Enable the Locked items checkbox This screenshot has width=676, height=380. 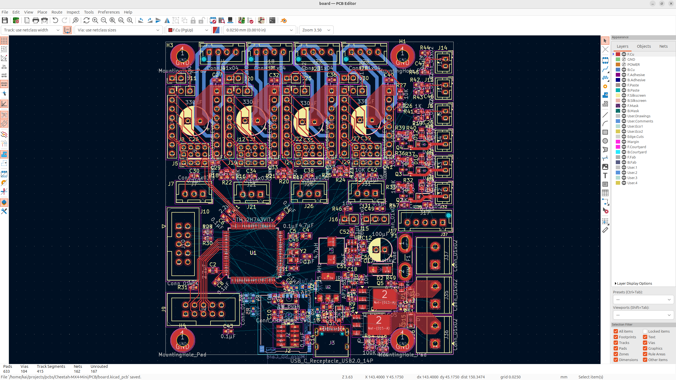pyautogui.click(x=645, y=331)
